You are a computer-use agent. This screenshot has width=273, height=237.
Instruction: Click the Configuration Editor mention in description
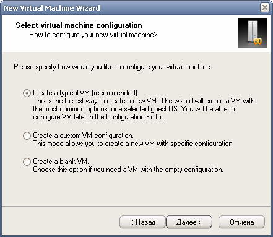pos(135,117)
